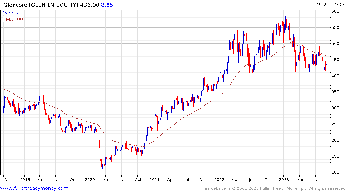Select the 300 price axis label
346x193 pixels.
[335, 108]
